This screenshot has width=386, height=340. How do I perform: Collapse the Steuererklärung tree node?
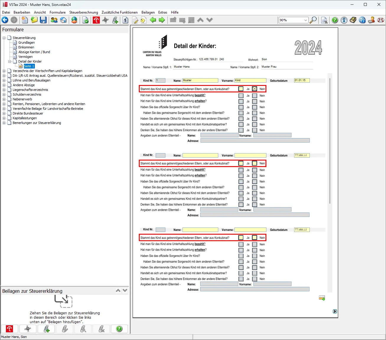(4, 38)
